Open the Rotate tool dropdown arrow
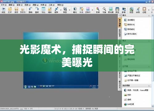This screenshot has width=154, height=111. [61, 10]
